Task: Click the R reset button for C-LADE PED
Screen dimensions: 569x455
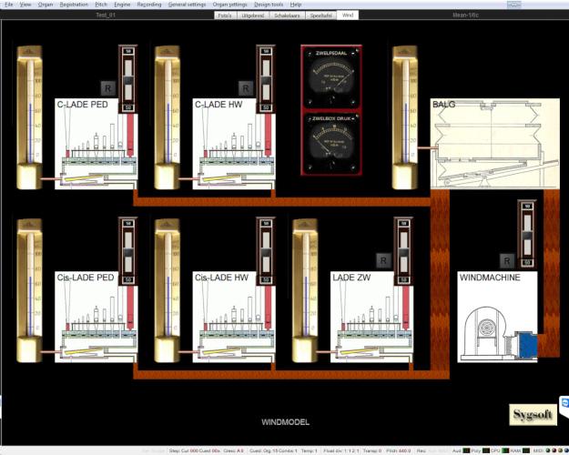Action: (108, 87)
